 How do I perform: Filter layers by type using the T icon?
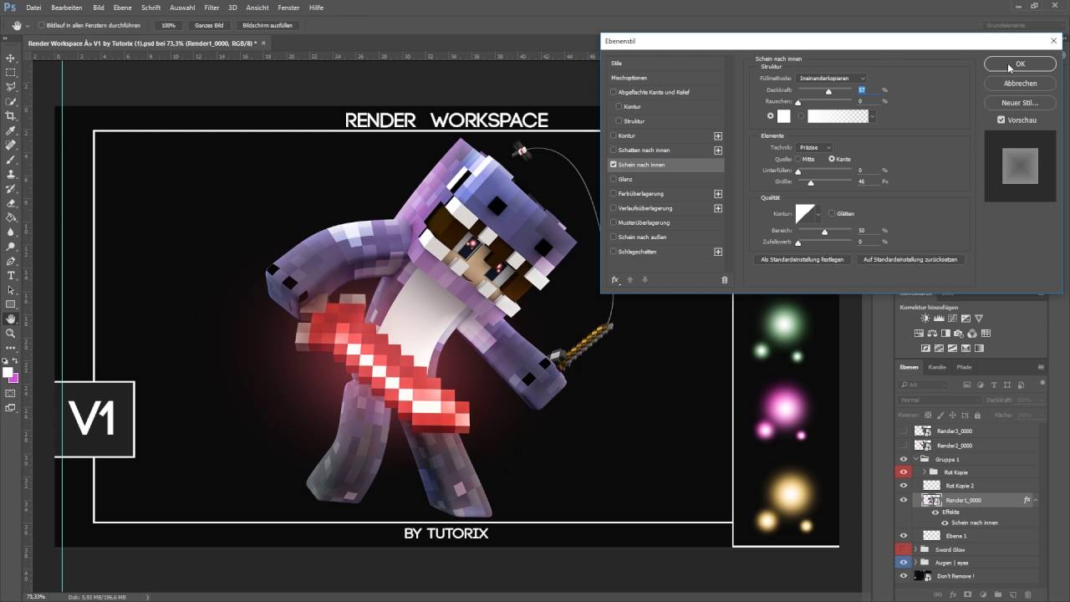[x=993, y=385]
